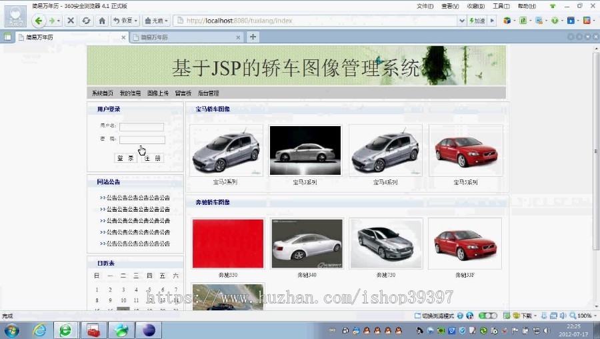Click the go arrow beside 加速

(x=493, y=21)
